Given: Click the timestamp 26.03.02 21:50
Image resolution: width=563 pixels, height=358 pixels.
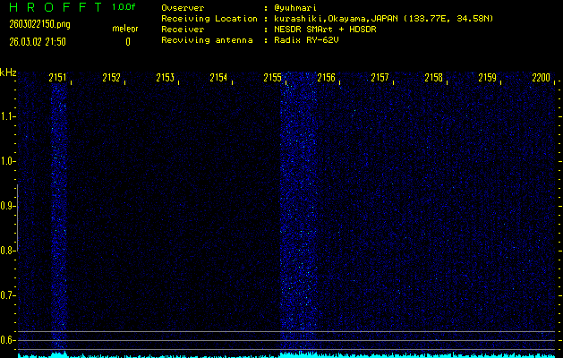Looking at the screenshot, I should [38, 42].
